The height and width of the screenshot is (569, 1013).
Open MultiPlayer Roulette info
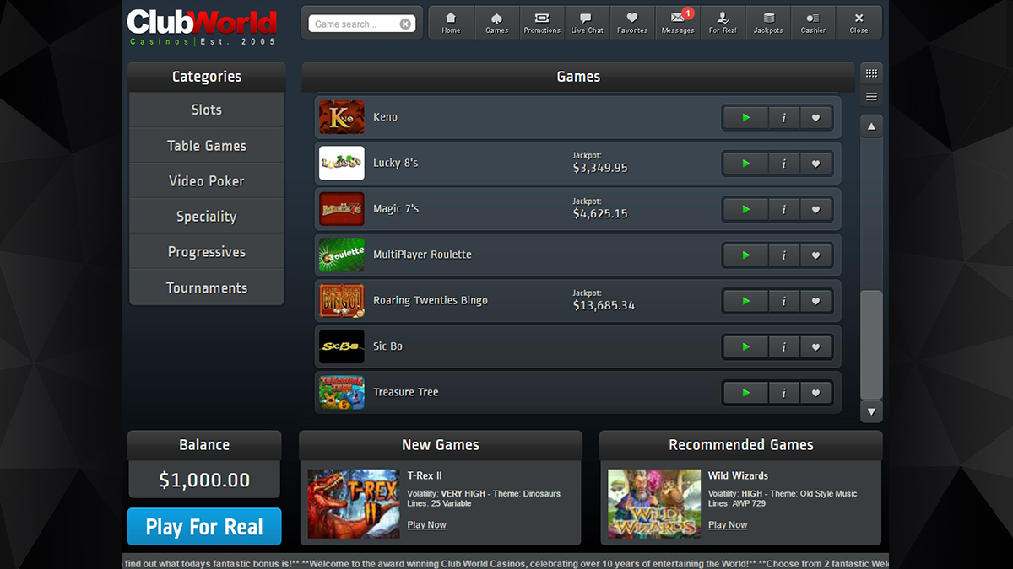coord(784,255)
